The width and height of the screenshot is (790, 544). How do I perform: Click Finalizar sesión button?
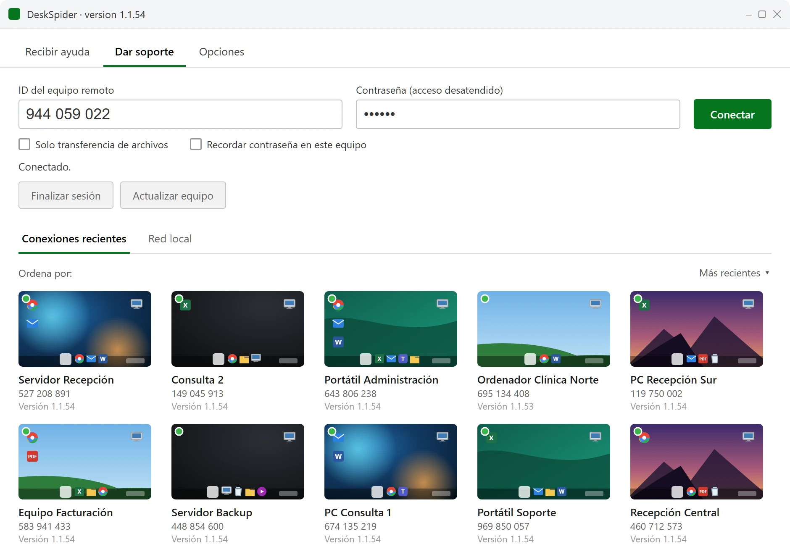pyautogui.click(x=66, y=195)
